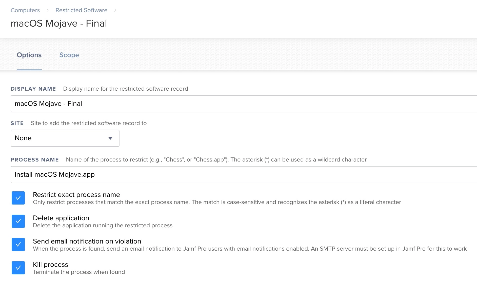Viewport: 477px width, 283px height.
Task: Go to Restricted Software breadcrumb link
Action: click(x=81, y=10)
